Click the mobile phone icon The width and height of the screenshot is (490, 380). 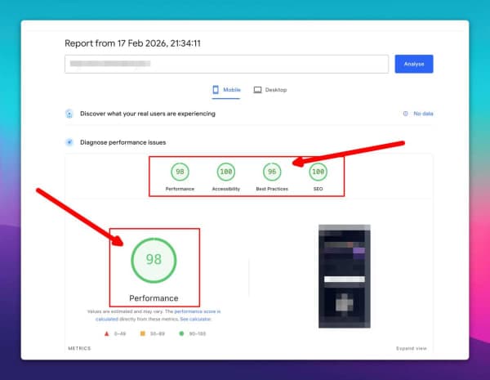point(216,90)
